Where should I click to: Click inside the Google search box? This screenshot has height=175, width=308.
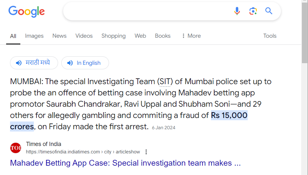(x=147, y=11)
